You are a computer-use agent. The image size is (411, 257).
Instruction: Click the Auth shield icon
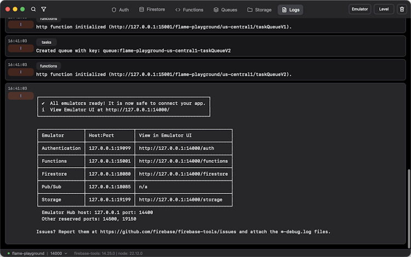(x=114, y=10)
